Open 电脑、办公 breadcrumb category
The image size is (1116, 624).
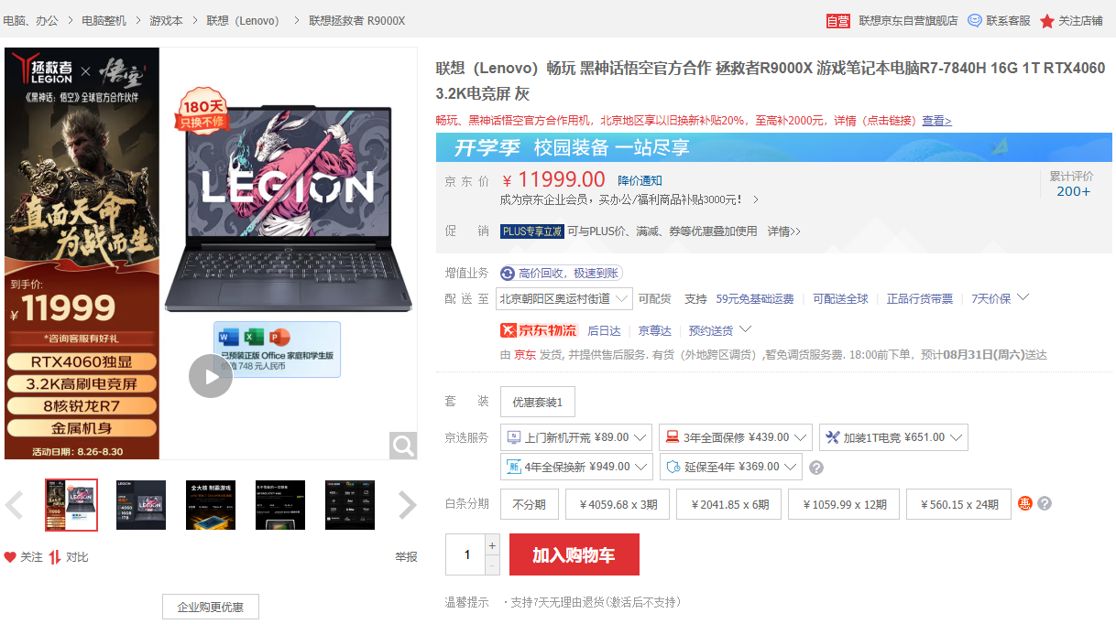pyautogui.click(x=29, y=20)
